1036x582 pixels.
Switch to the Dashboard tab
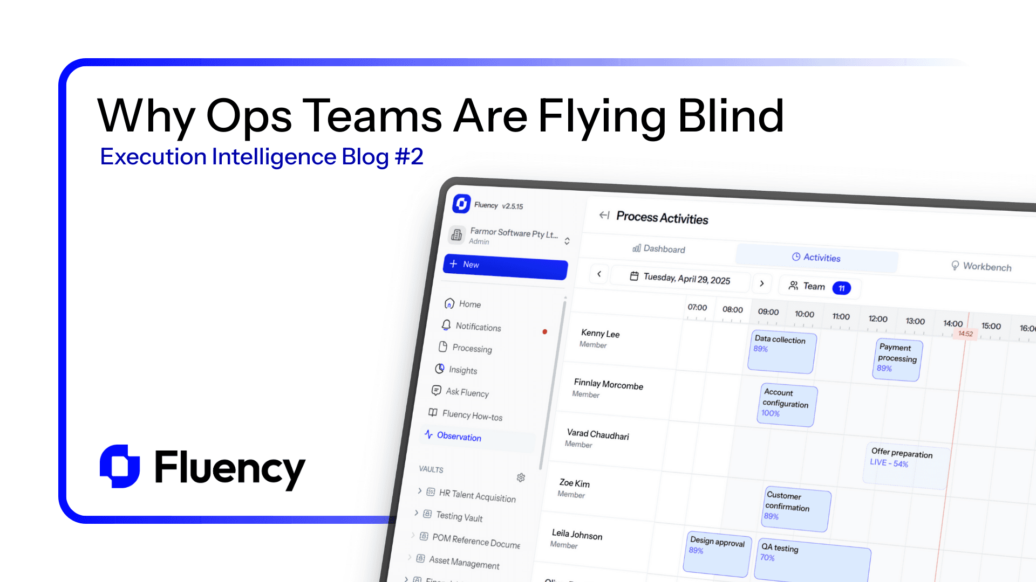[659, 248]
